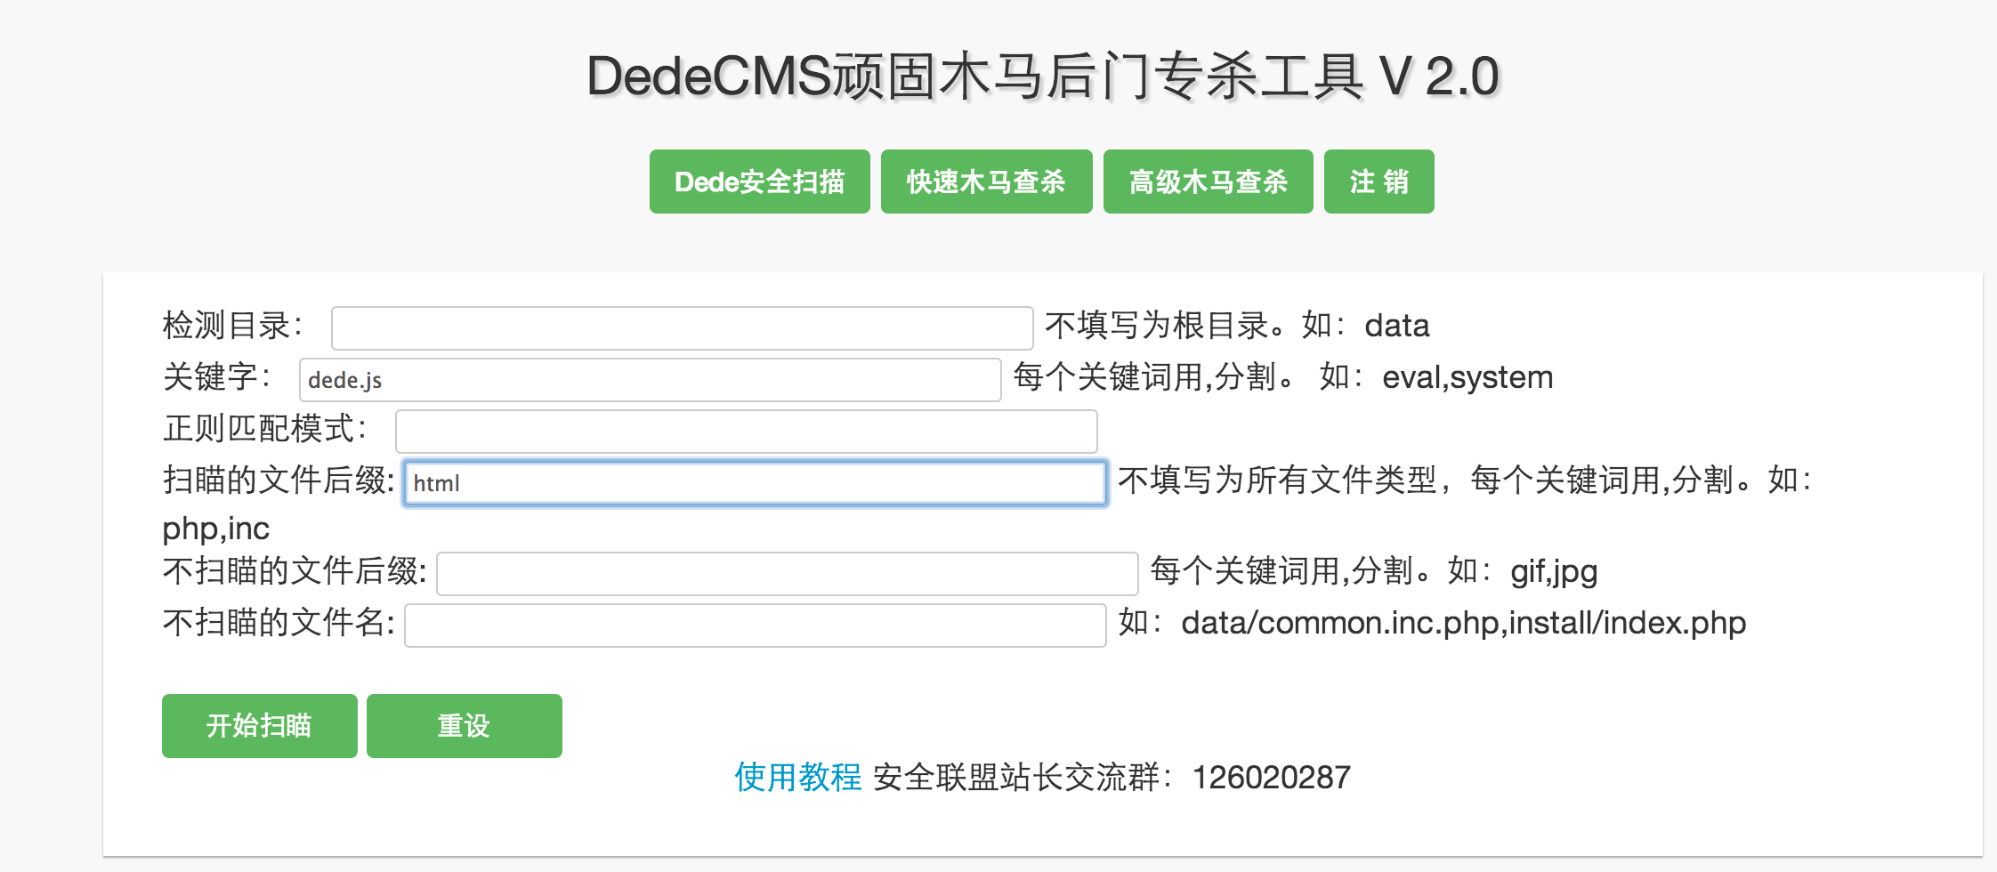Click the data/common.inc.php example hint text
Screen dimensions: 1997x872
tap(1463, 623)
